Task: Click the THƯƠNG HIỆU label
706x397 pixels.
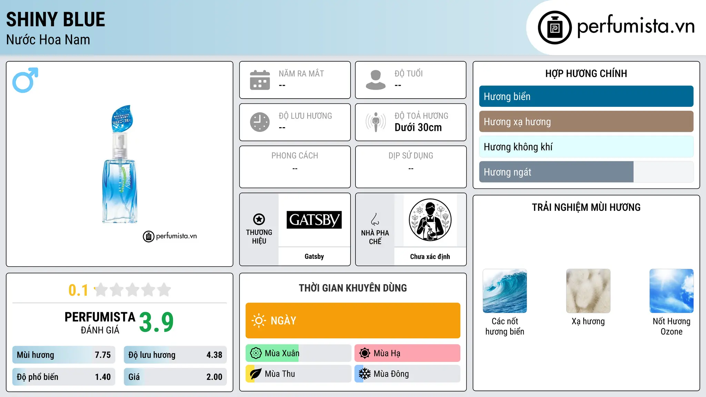Action: click(x=259, y=236)
